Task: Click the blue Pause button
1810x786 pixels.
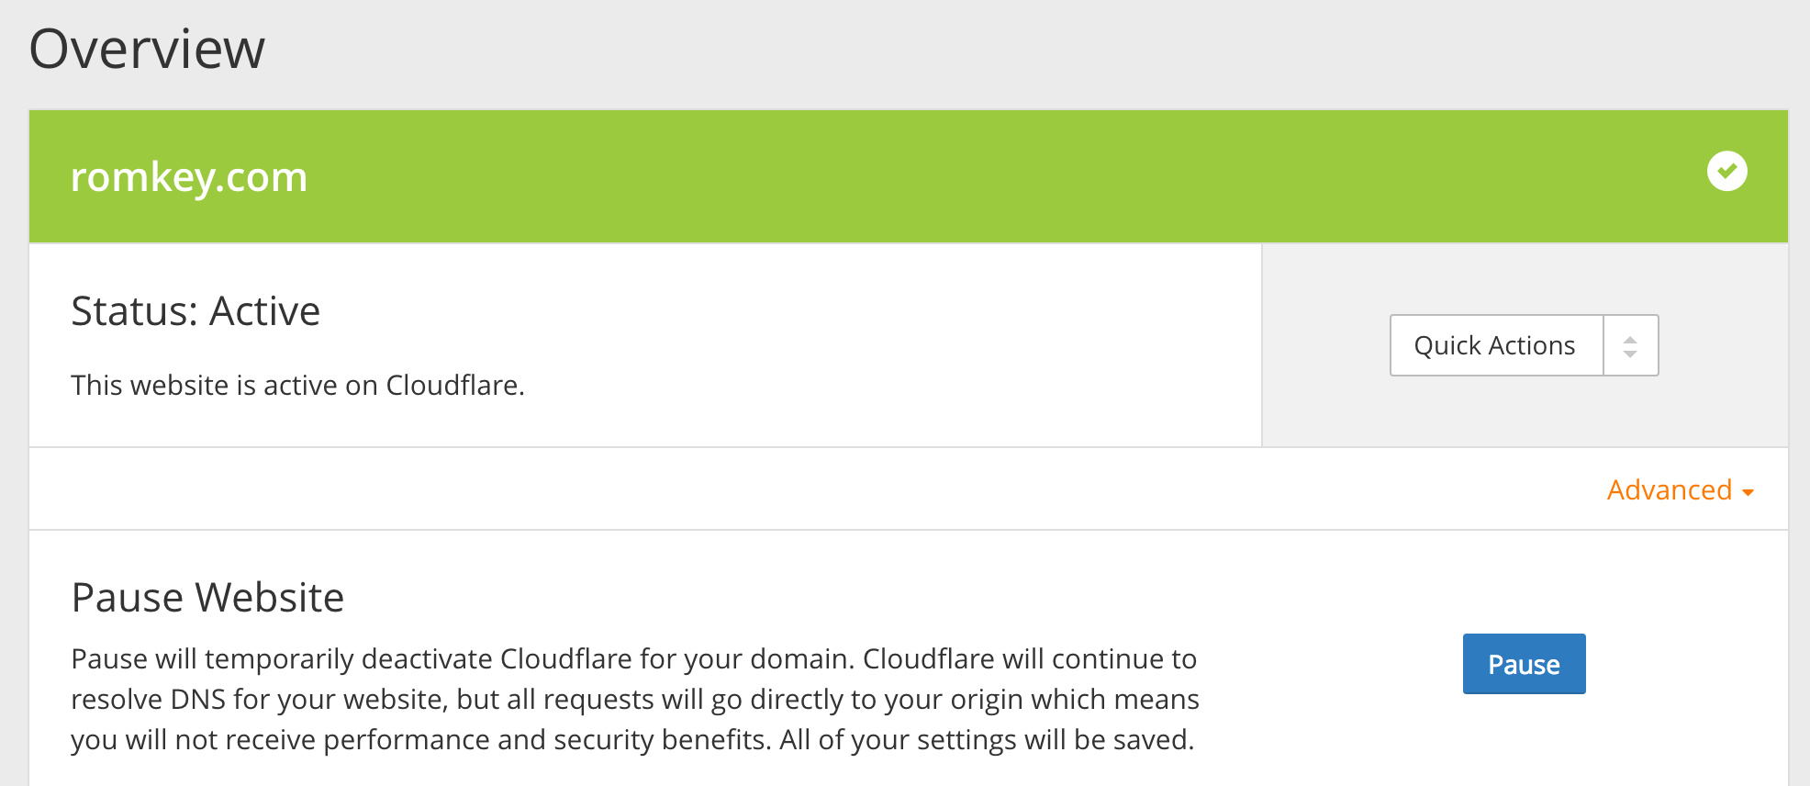Action: click(x=1524, y=664)
